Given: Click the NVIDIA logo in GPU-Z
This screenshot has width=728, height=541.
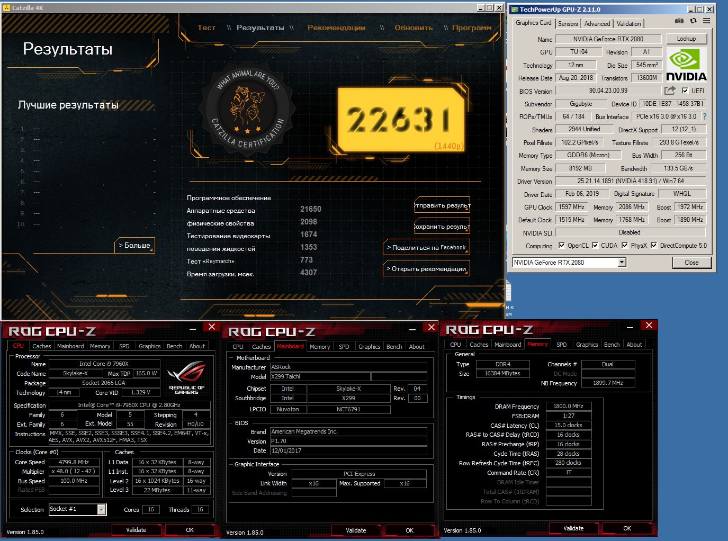Looking at the screenshot, I should tap(686, 65).
